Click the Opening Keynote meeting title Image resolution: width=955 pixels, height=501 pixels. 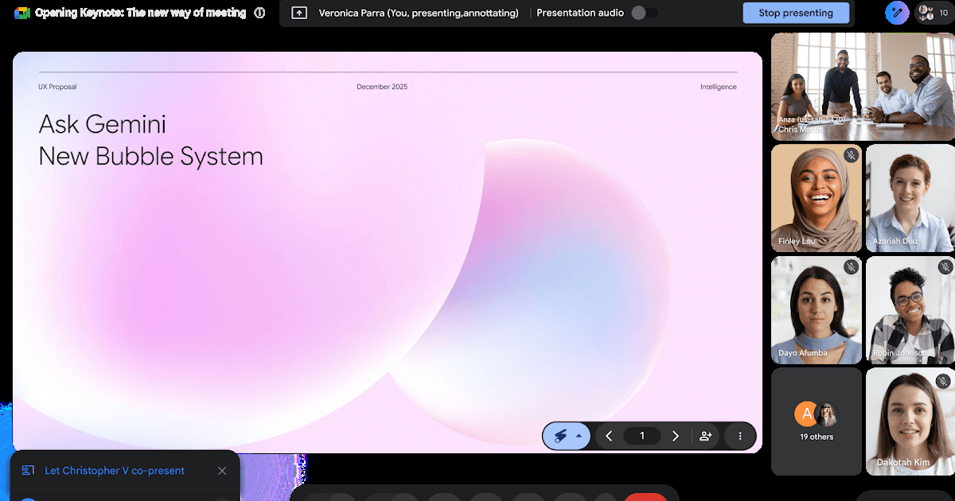pyautogui.click(x=141, y=13)
